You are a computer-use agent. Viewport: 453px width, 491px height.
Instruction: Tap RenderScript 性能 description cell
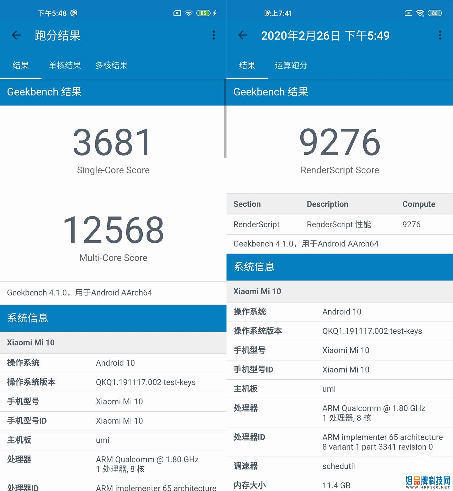click(x=339, y=224)
